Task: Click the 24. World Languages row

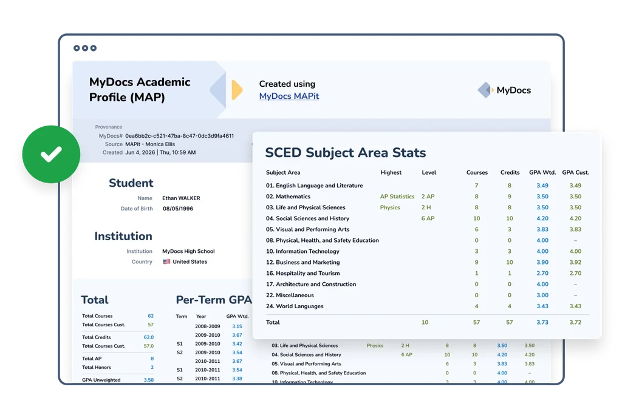Action: [x=427, y=306]
